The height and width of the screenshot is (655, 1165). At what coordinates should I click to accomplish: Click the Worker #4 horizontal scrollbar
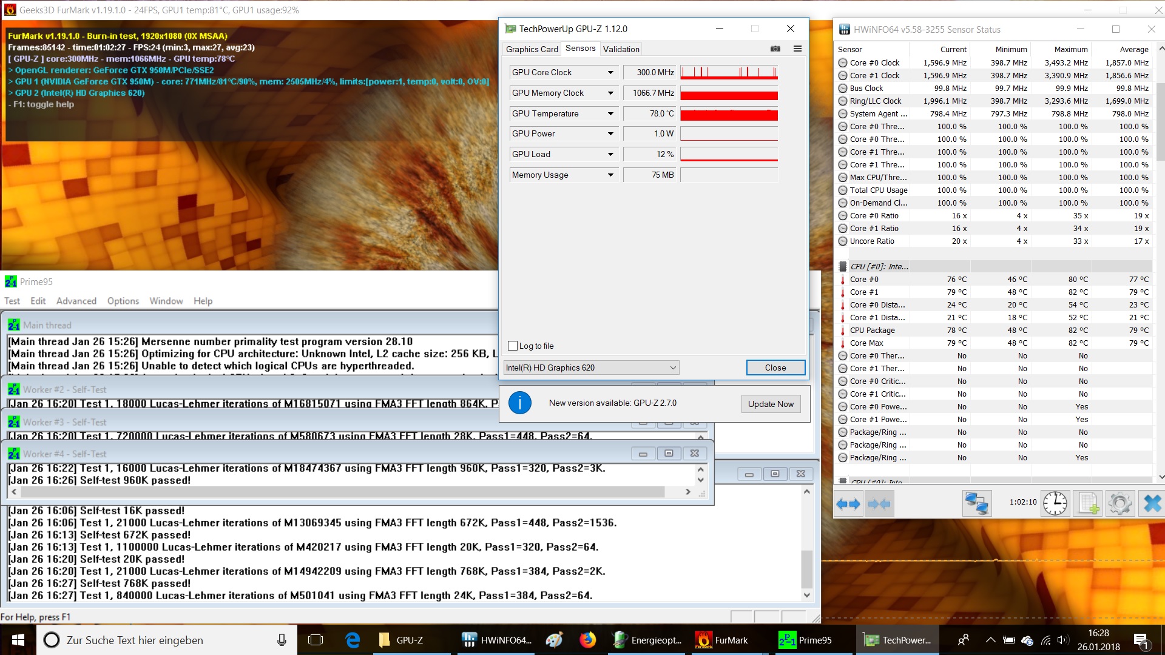(x=340, y=492)
